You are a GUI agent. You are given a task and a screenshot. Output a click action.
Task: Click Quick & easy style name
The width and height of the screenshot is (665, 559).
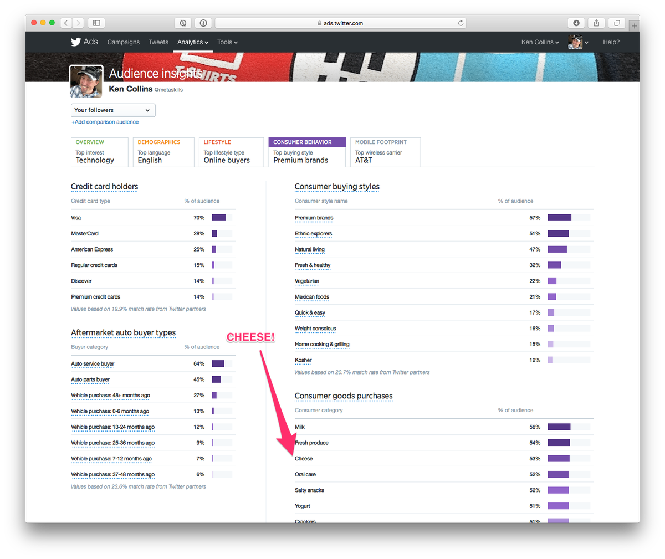(310, 312)
